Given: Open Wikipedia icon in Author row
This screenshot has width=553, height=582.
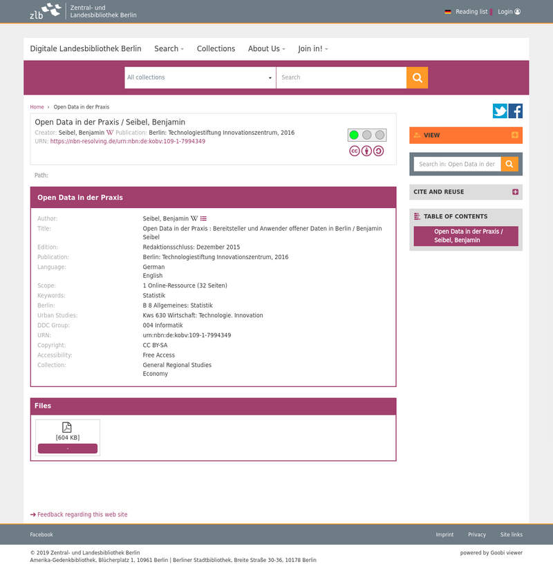Looking at the screenshot, I should click(194, 218).
